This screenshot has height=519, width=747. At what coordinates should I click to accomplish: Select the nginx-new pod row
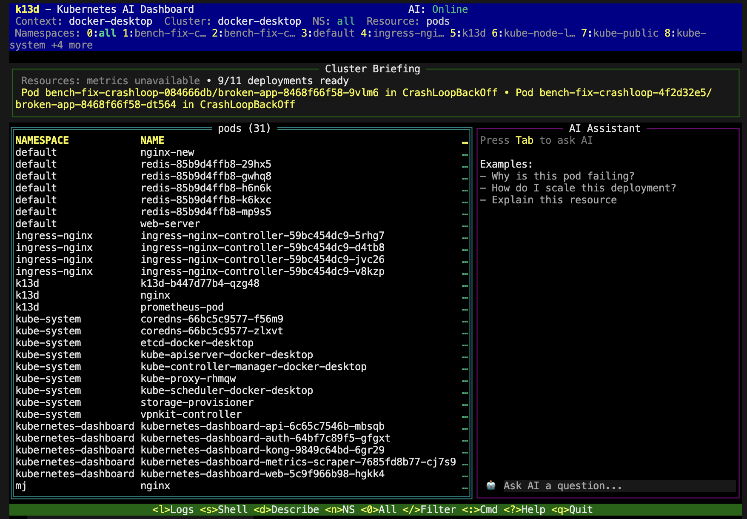[167, 152]
